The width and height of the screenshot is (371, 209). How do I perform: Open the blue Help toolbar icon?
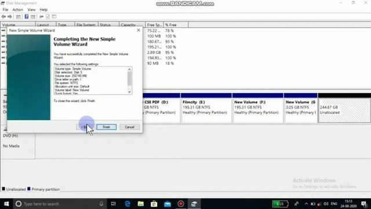click(27, 17)
